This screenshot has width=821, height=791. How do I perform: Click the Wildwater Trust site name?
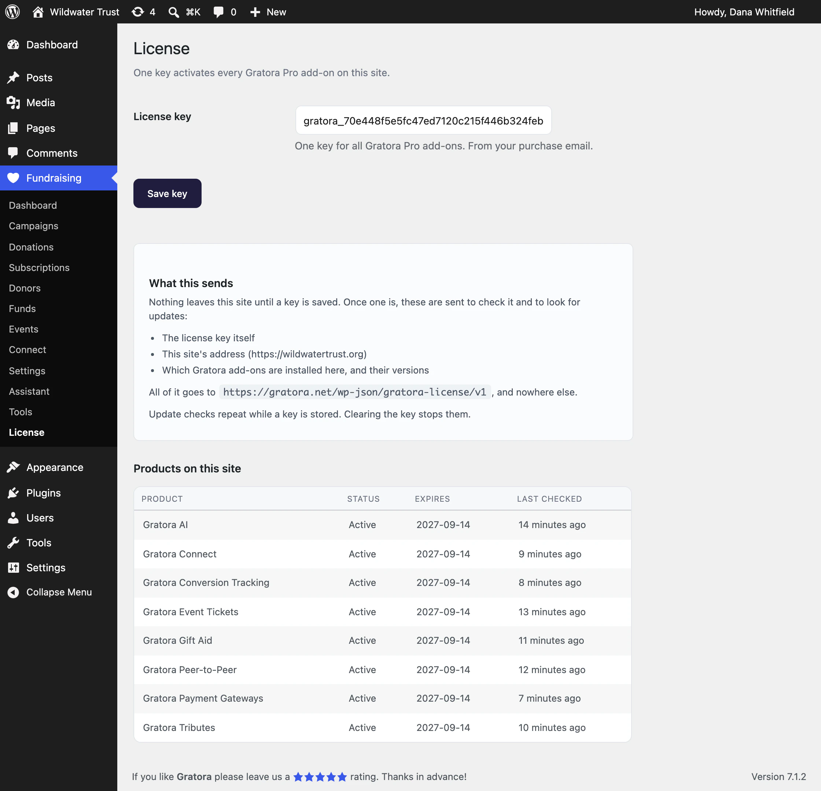(x=85, y=12)
